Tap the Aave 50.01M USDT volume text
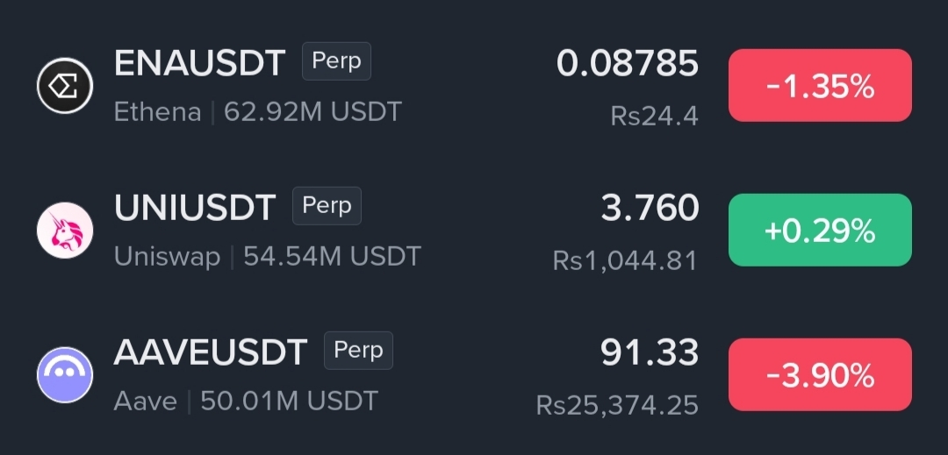The image size is (948, 455). (246, 402)
